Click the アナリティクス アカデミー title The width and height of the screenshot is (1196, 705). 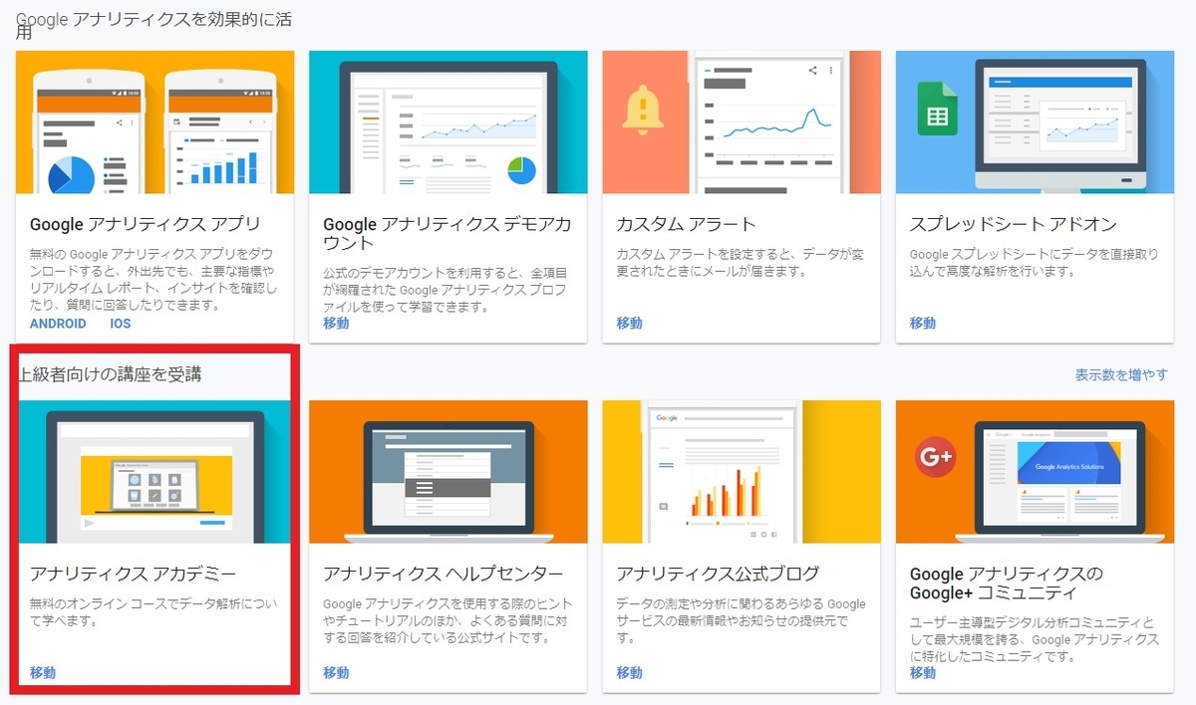click(133, 574)
